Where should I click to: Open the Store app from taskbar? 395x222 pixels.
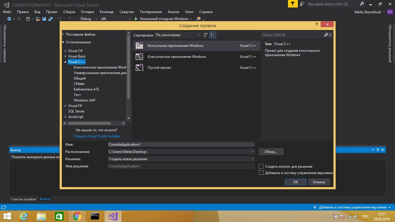point(59,216)
